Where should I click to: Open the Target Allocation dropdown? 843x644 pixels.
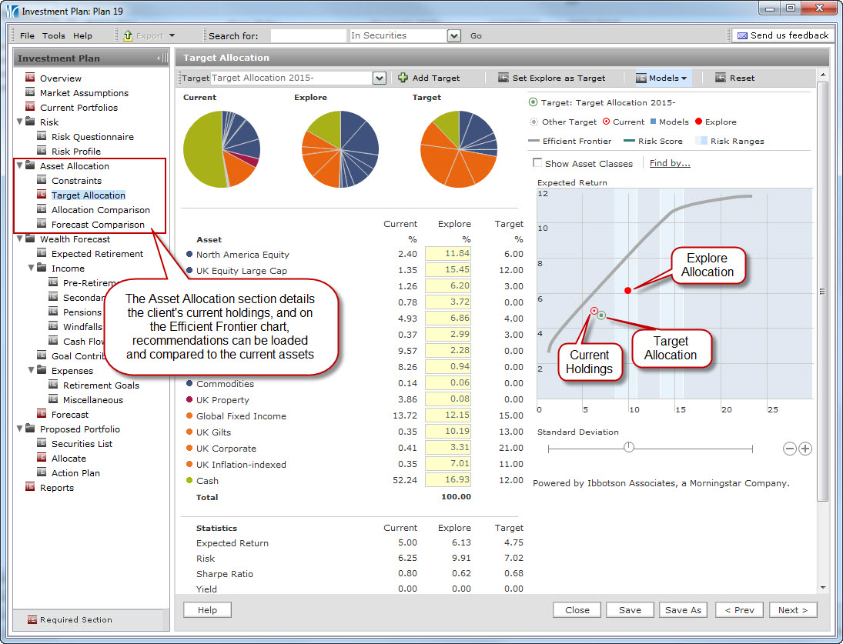(379, 78)
